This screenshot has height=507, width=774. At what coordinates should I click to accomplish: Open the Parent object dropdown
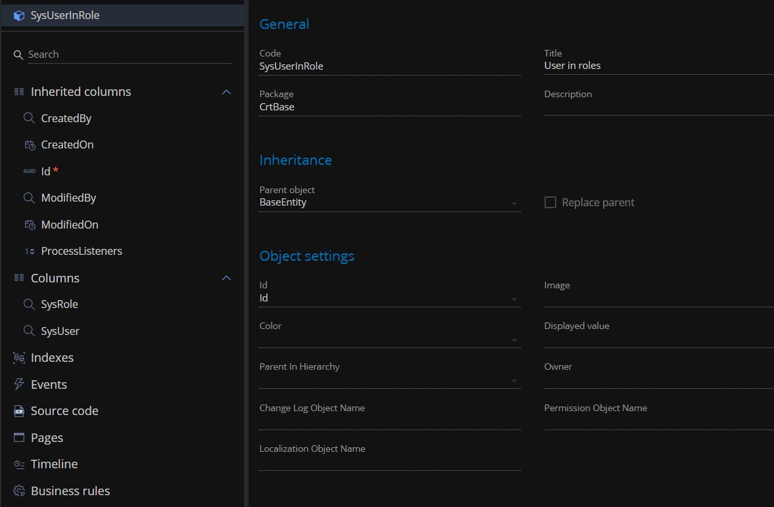pos(514,204)
